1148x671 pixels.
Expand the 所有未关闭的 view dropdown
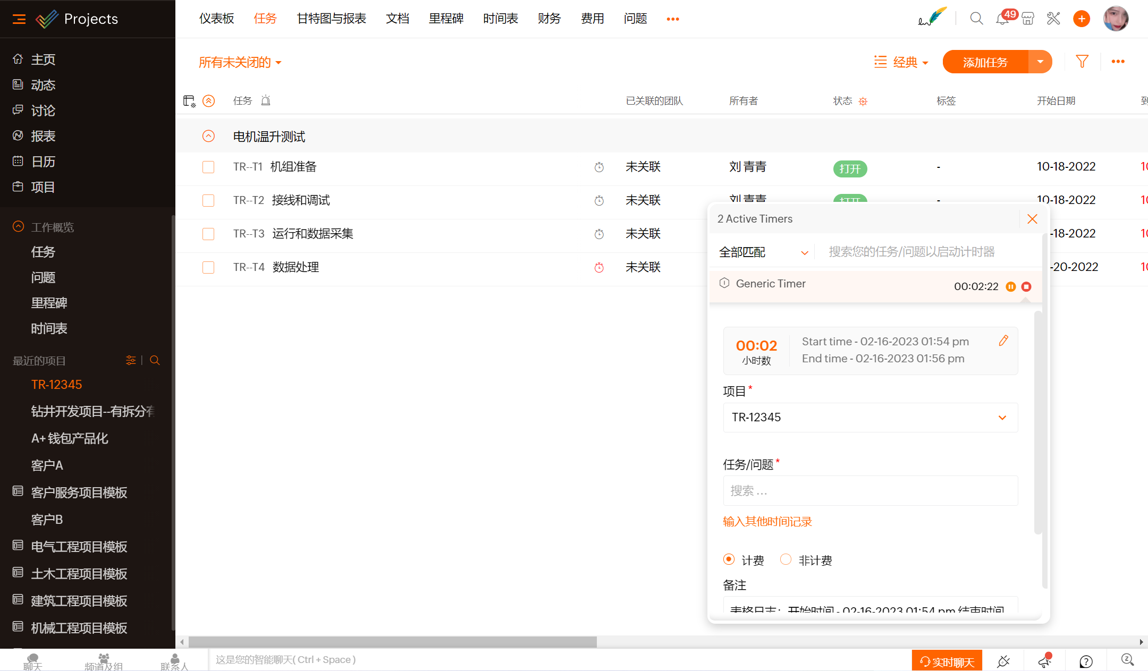tap(240, 63)
